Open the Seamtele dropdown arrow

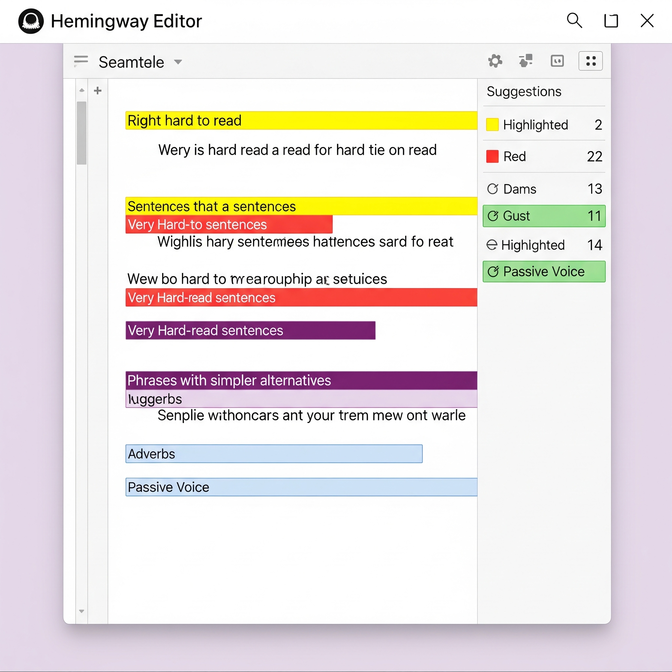pos(178,62)
